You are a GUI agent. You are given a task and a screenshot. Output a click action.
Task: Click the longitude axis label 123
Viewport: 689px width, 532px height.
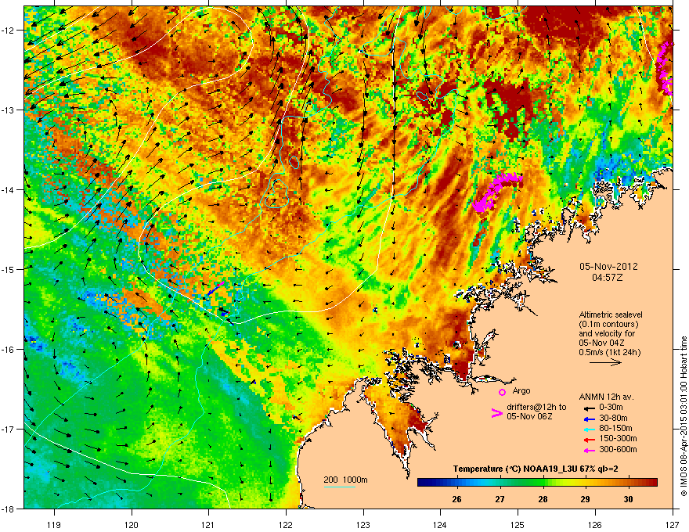[x=363, y=524]
